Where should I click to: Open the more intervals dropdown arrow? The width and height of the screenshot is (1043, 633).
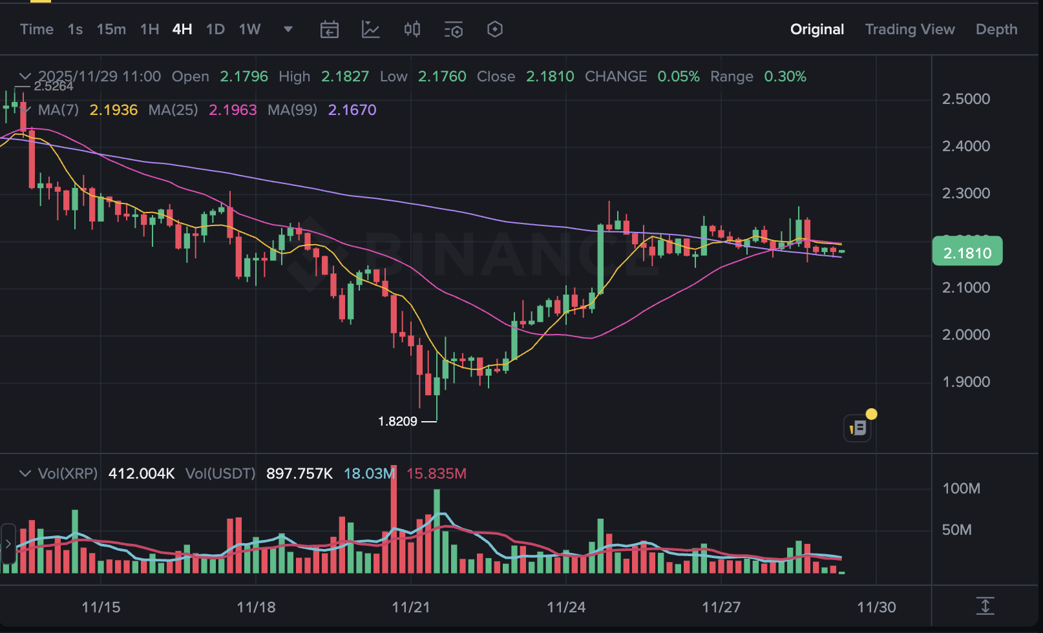tap(288, 30)
